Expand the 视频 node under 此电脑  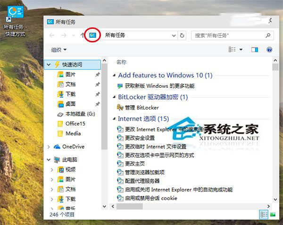click(x=52, y=170)
